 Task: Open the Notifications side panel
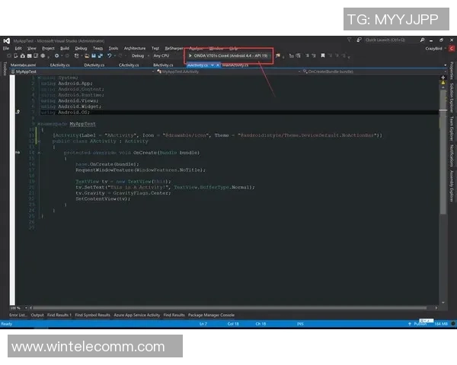point(452,158)
